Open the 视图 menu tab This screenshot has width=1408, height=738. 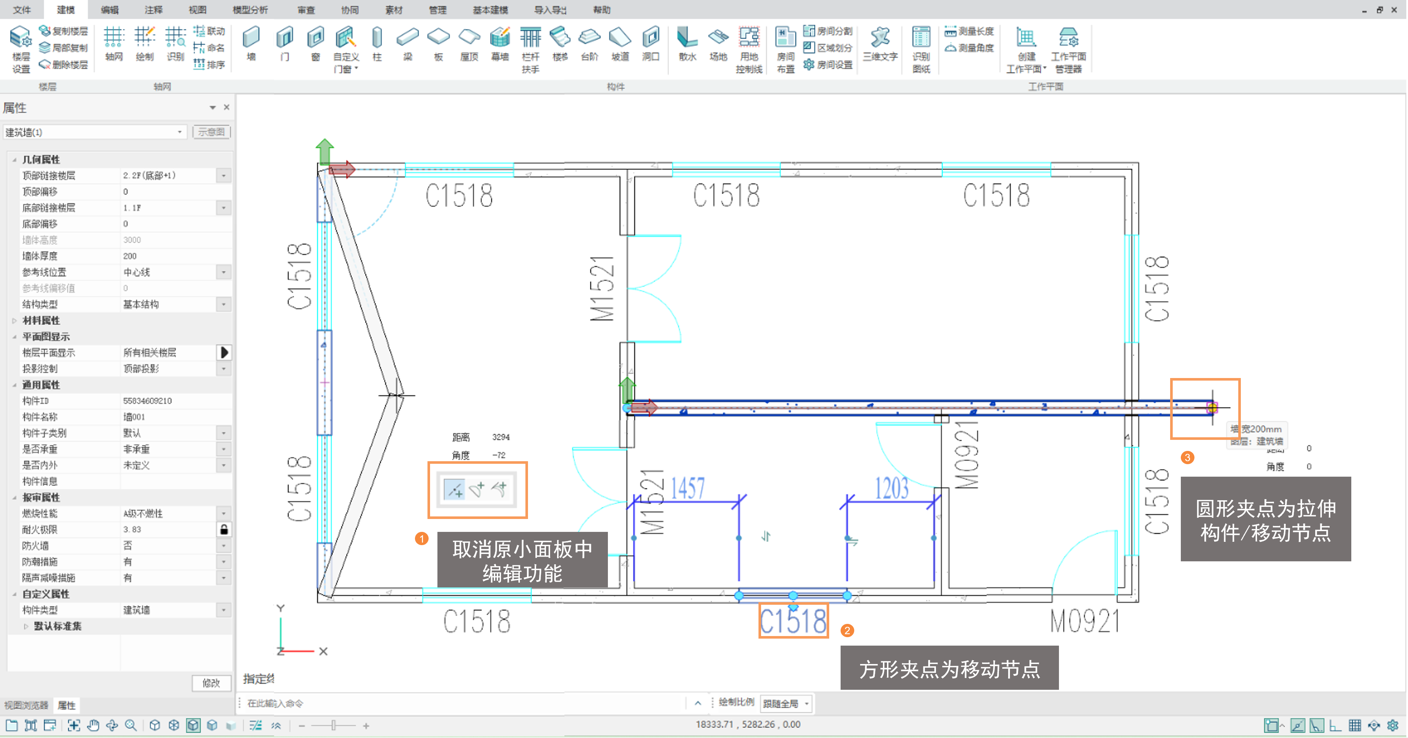click(x=197, y=10)
